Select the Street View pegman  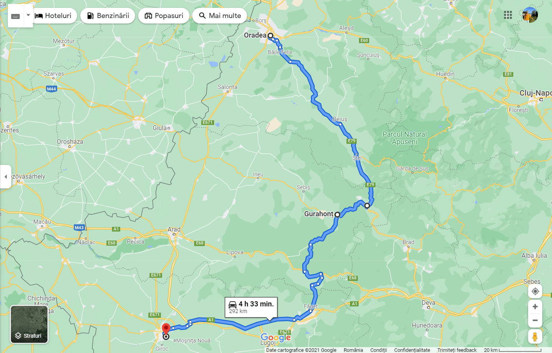535,337
